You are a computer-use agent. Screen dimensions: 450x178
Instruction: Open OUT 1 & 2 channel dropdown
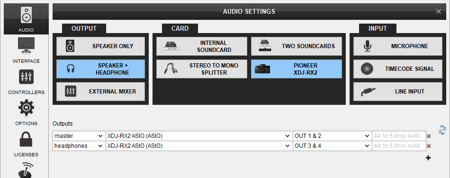click(x=333, y=136)
